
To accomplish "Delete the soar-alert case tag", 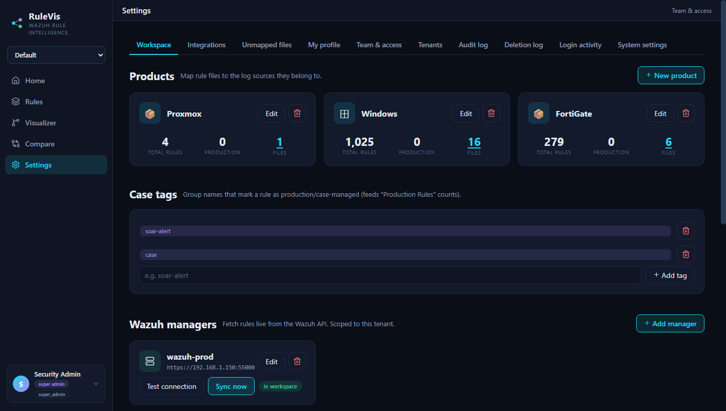I will [x=686, y=231].
